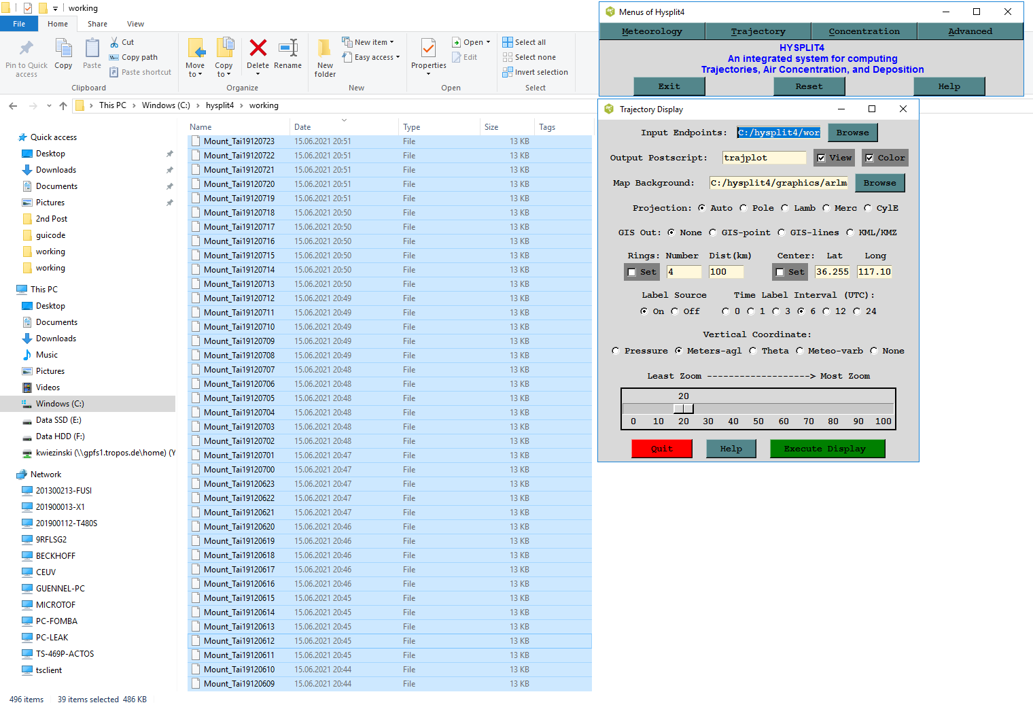Select Windows (C:) drive in navigation pane
Screen dimensions: 1033x707
(x=60, y=404)
